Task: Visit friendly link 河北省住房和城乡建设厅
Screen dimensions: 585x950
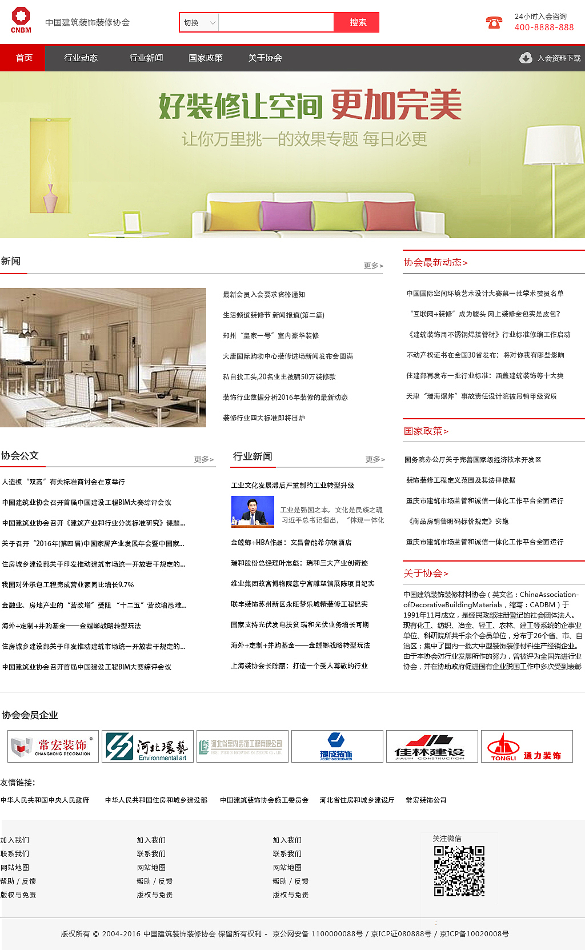Action: [x=357, y=800]
